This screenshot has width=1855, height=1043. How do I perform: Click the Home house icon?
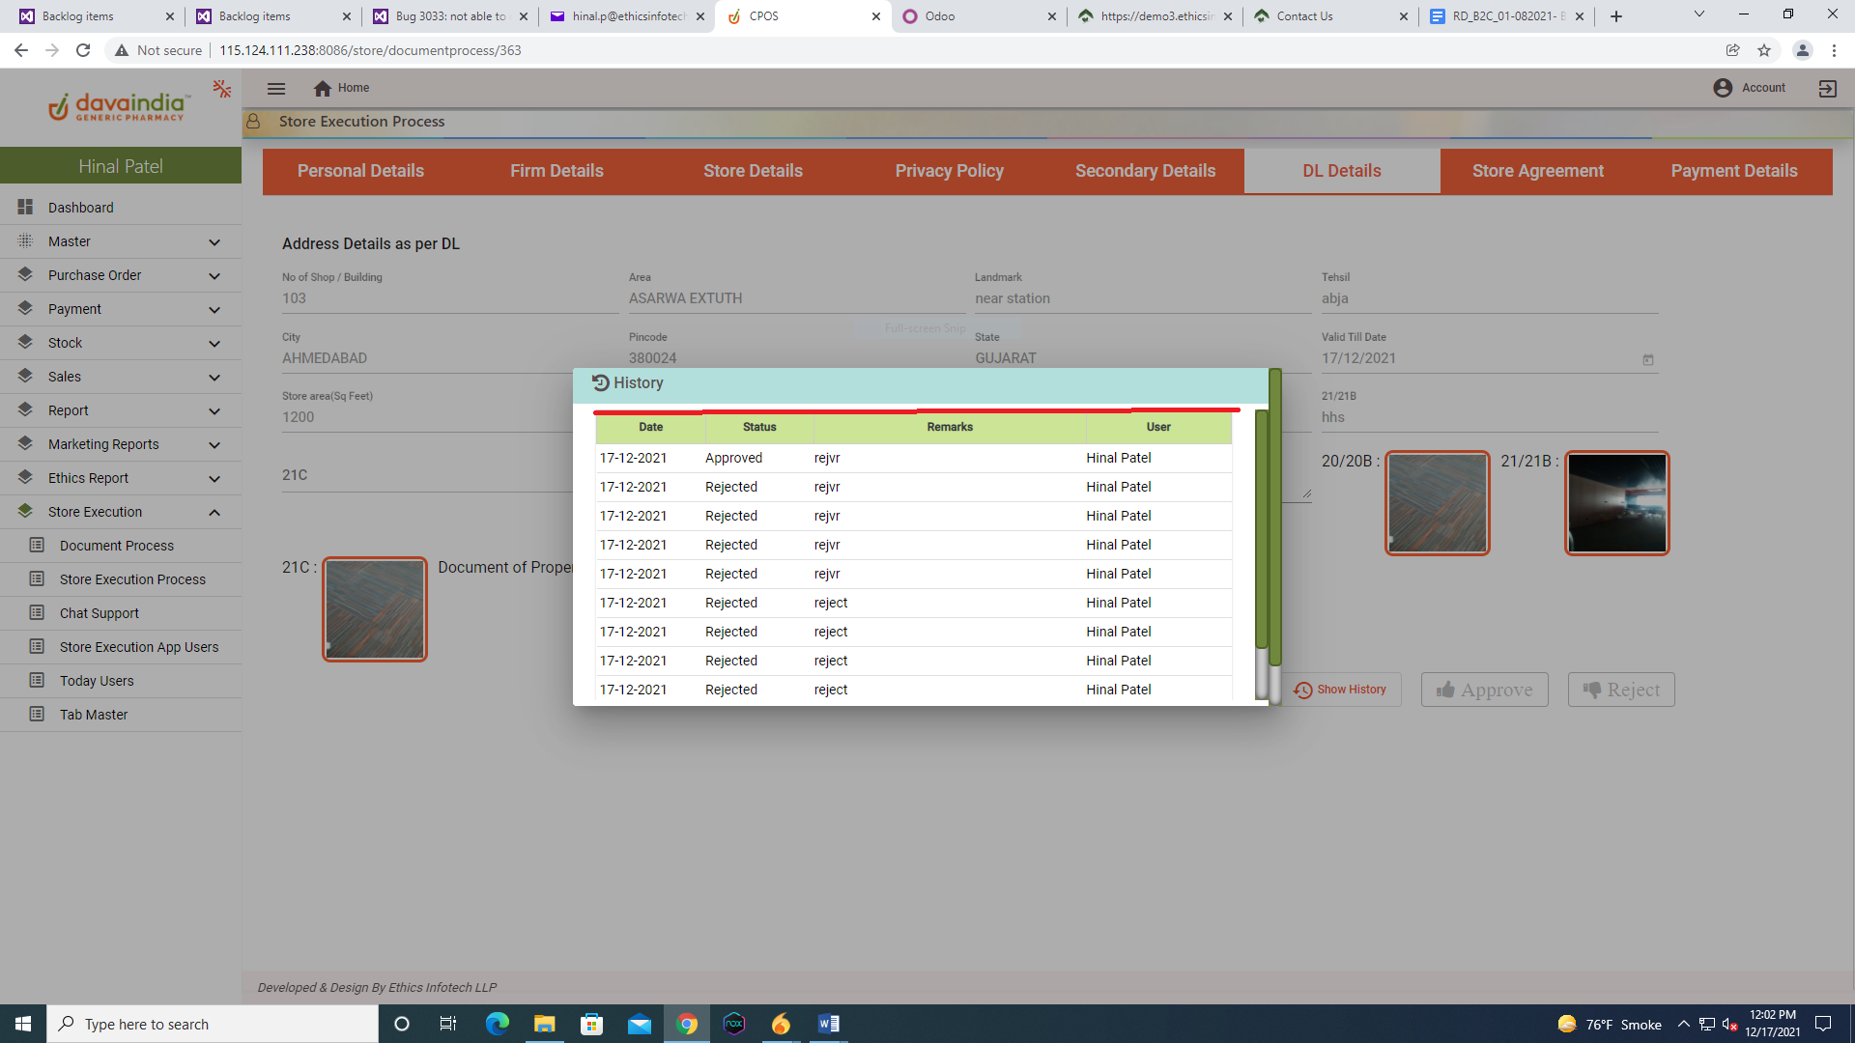323,88
